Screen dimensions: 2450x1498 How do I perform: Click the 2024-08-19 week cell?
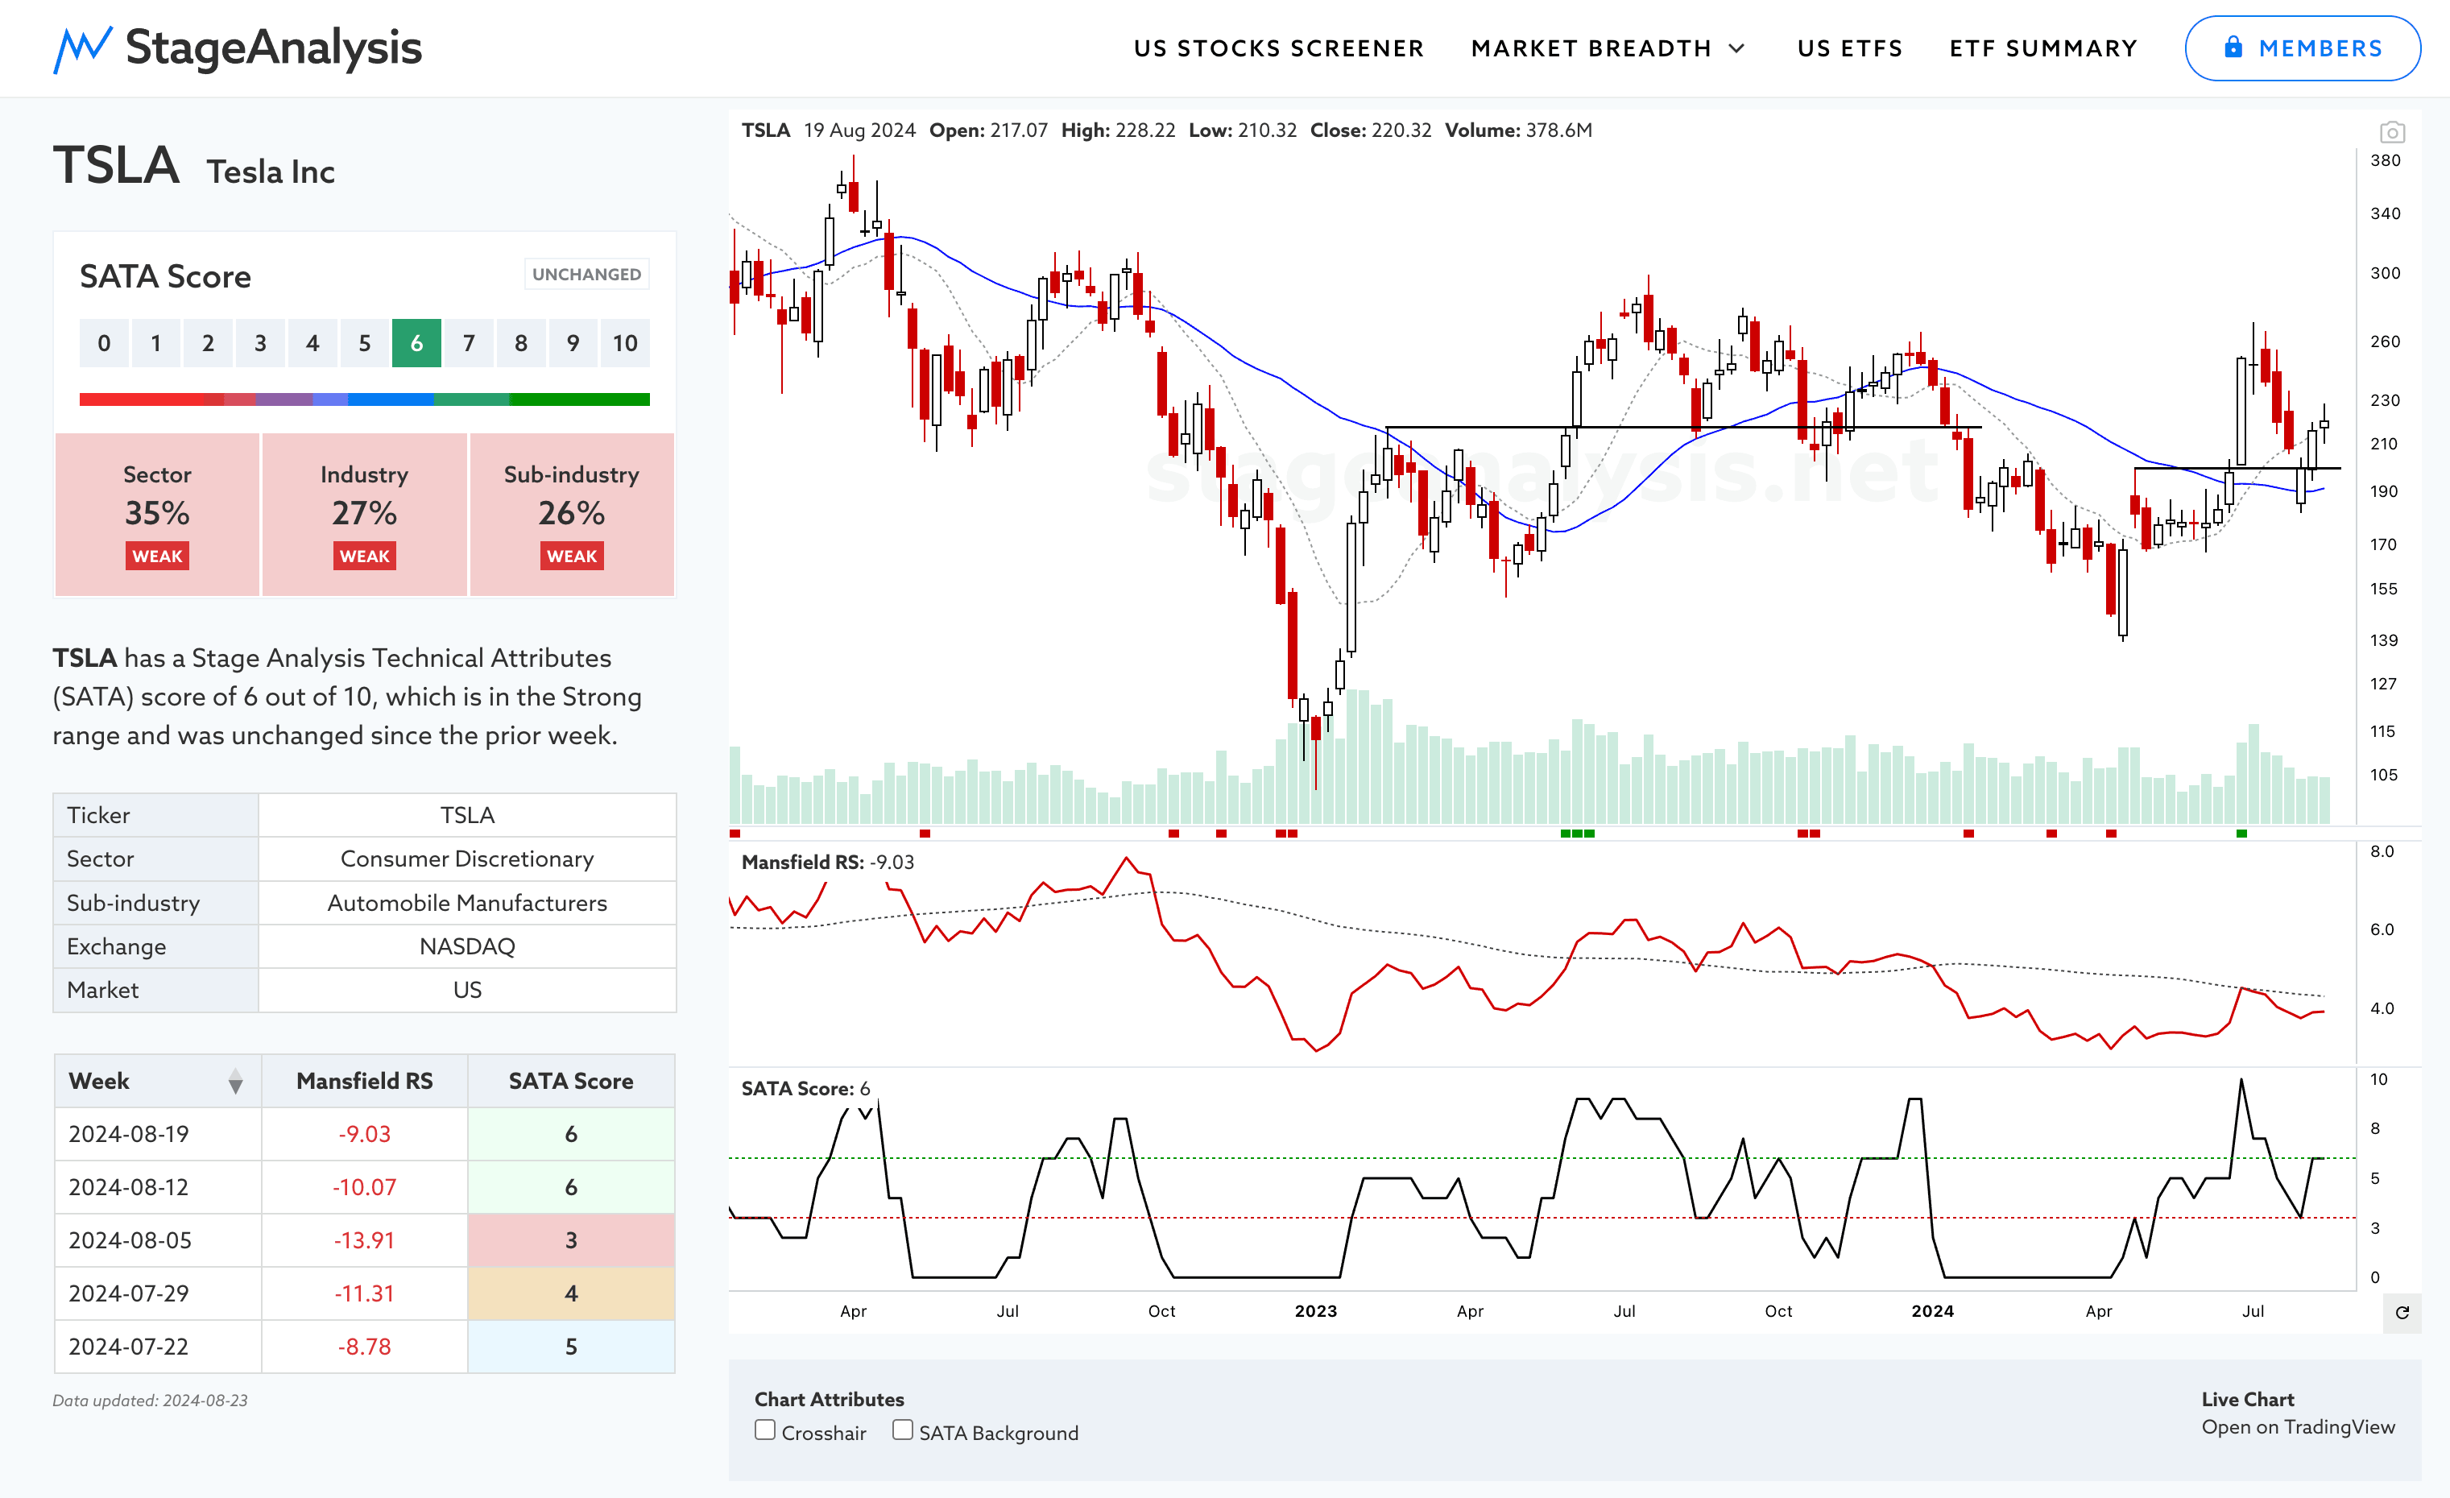pyautogui.click(x=157, y=1134)
